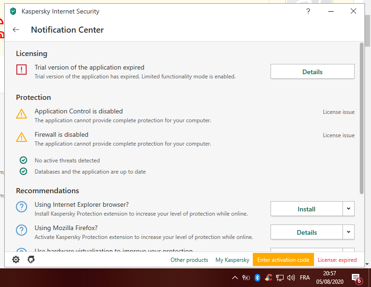Click 'Firewall is disabled' heading
Image resolution: width=371 pixels, height=287 pixels.
coord(62,135)
